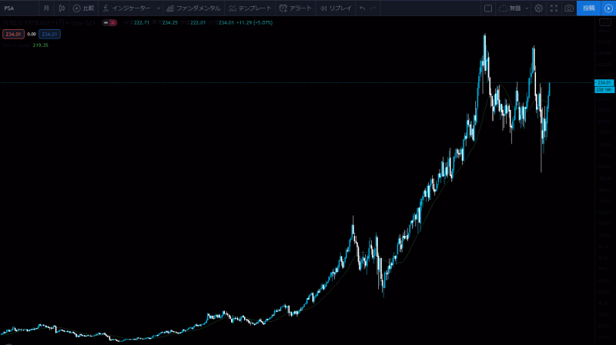This screenshot has width=616, height=345.
Task: Open the candlestick chart style selector
Action: tap(62, 8)
